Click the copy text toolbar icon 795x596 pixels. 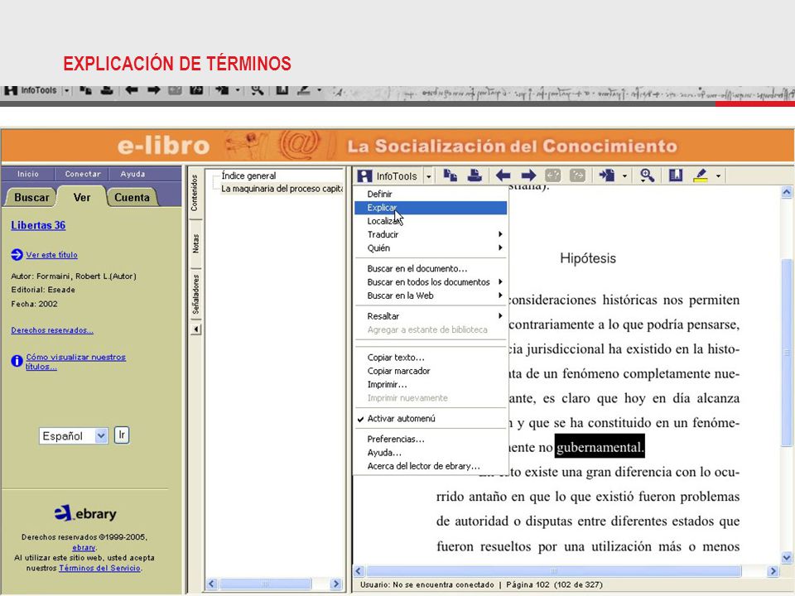[x=450, y=175]
